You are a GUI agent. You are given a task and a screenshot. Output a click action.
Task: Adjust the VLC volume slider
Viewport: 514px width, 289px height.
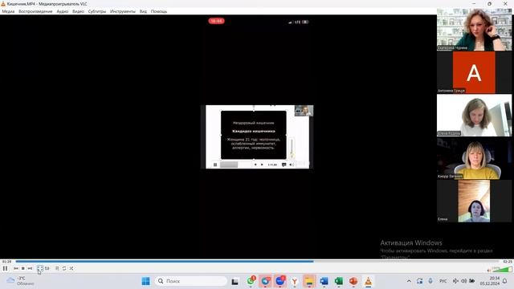(502, 270)
